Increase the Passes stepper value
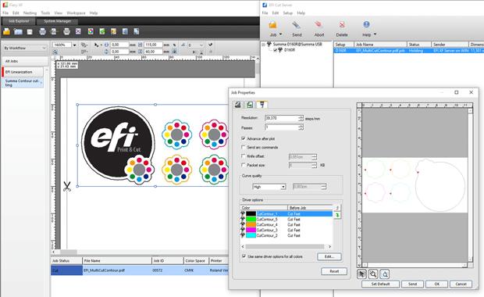Screen dimensions: 484x297 tap(301, 126)
